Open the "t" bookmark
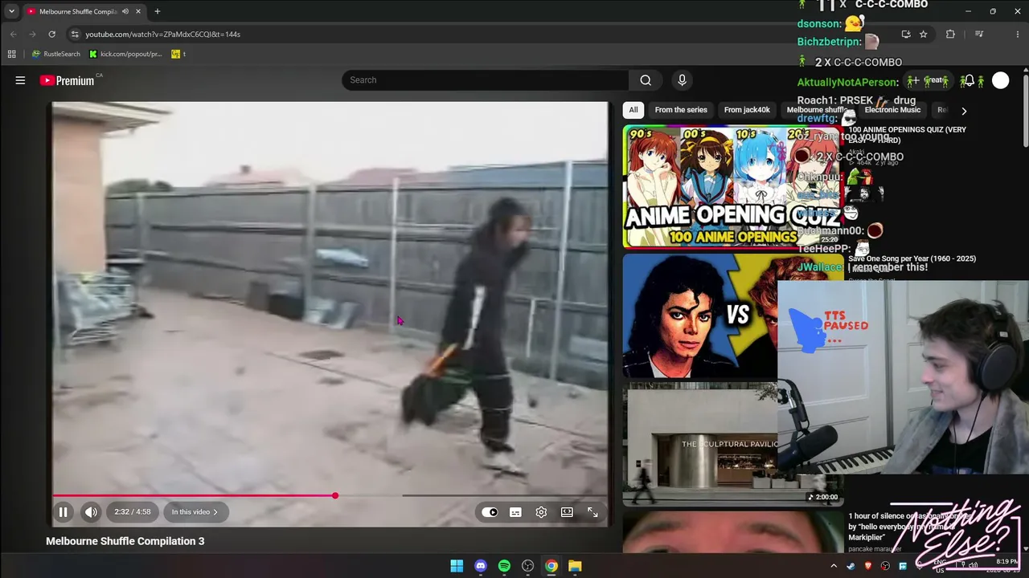The height and width of the screenshot is (578, 1029). coord(178,54)
